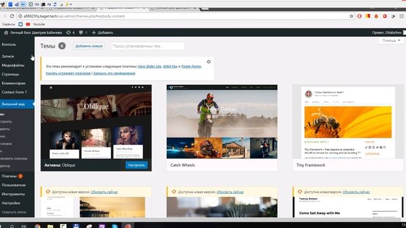Open Записи in the sidebar
This screenshot has width=406, height=228.
(8, 56)
